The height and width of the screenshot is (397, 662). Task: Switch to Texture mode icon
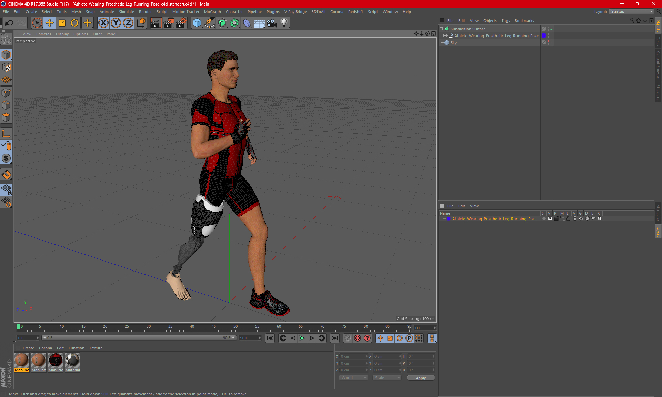coord(6,68)
